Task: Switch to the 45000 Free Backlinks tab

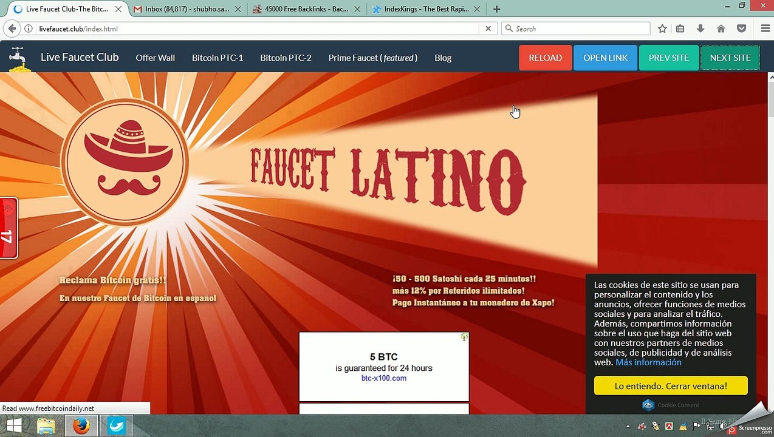Action: (306, 9)
